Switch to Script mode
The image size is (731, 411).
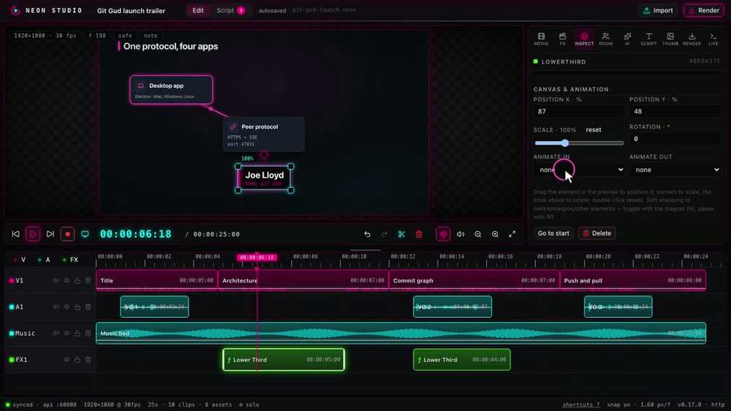pos(230,10)
